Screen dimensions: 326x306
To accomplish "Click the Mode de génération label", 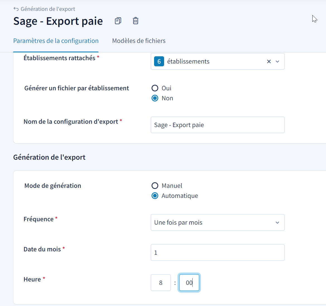I will [x=52, y=186].
